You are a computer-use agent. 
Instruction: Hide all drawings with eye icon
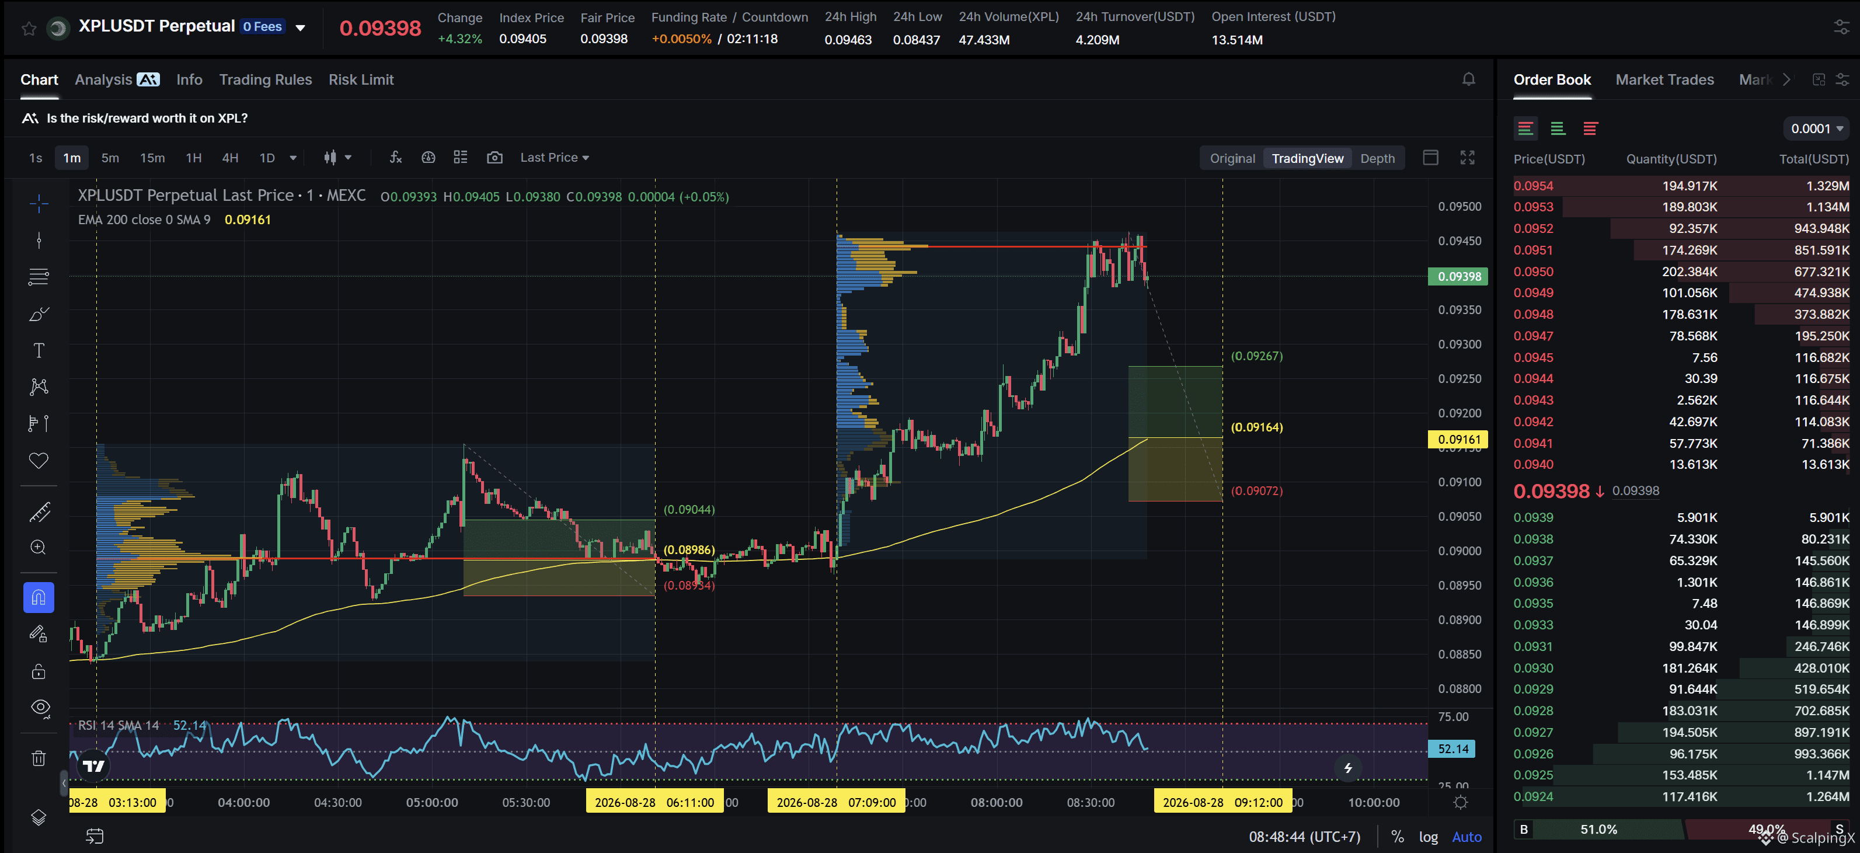pos(40,708)
